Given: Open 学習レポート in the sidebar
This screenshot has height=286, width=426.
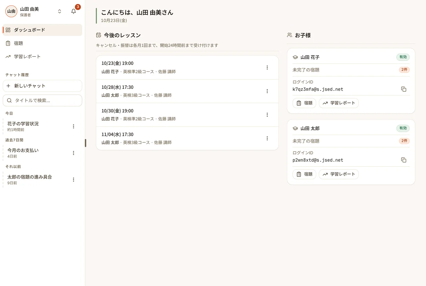Looking at the screenshot, I should point(42,57).
